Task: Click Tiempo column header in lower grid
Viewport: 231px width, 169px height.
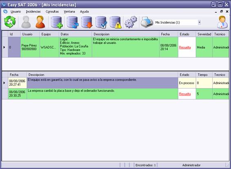Action: tap(204, 75)
